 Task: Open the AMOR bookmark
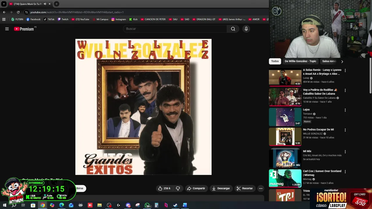[x=254, y=19]
